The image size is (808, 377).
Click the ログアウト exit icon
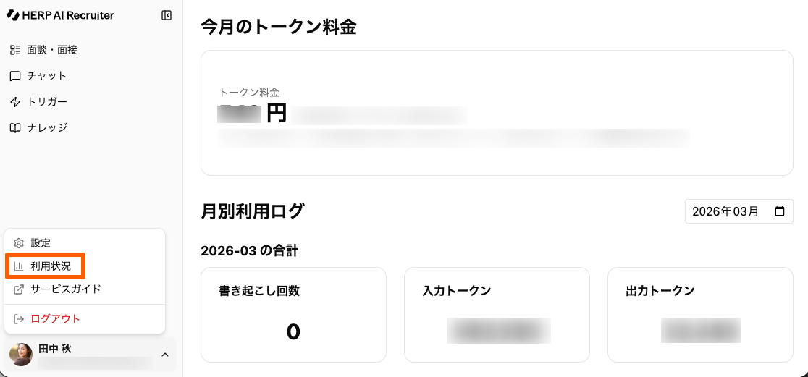(20, 319)
